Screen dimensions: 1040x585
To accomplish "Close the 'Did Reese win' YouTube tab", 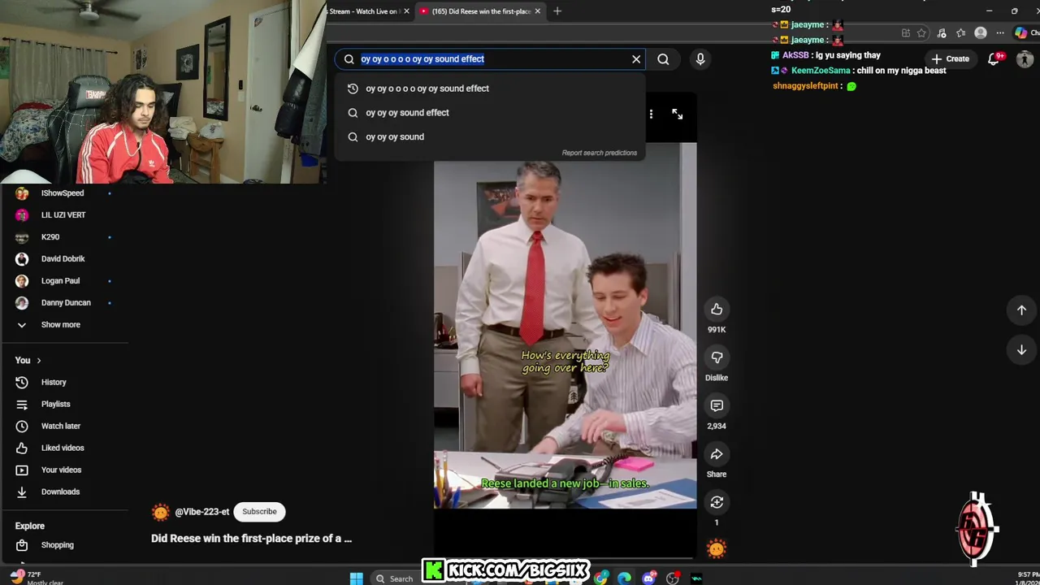I will (537, 11).
